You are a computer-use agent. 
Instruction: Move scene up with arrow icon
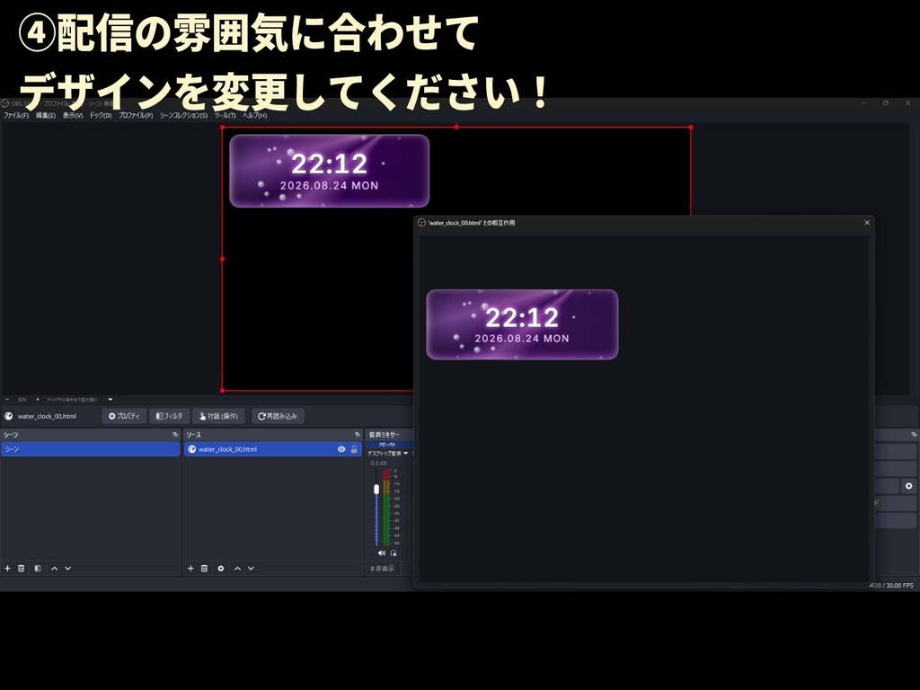pos(55,568)
